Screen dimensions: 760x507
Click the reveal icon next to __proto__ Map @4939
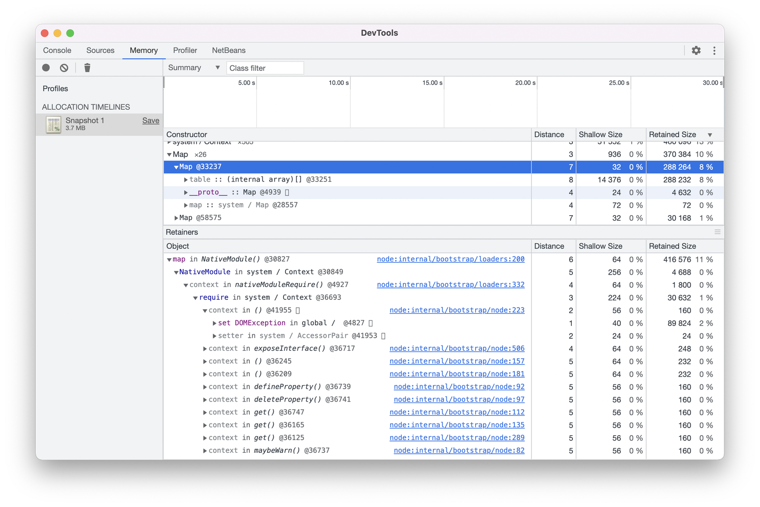click(287, 192)
